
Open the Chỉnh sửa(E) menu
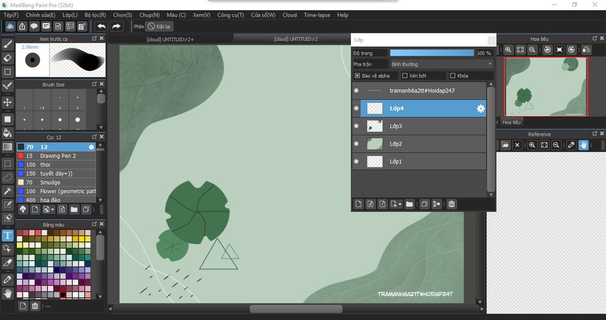pyautogui.click(x=40, y=15)
